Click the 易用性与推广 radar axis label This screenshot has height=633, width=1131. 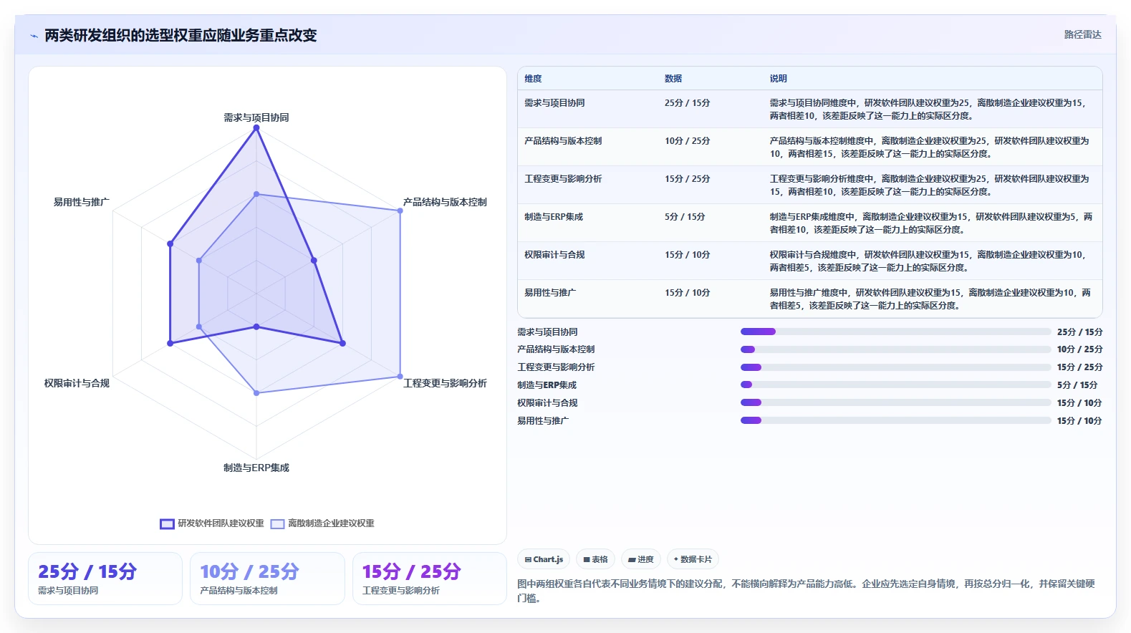pyautogui.click(x=82, y=202)
